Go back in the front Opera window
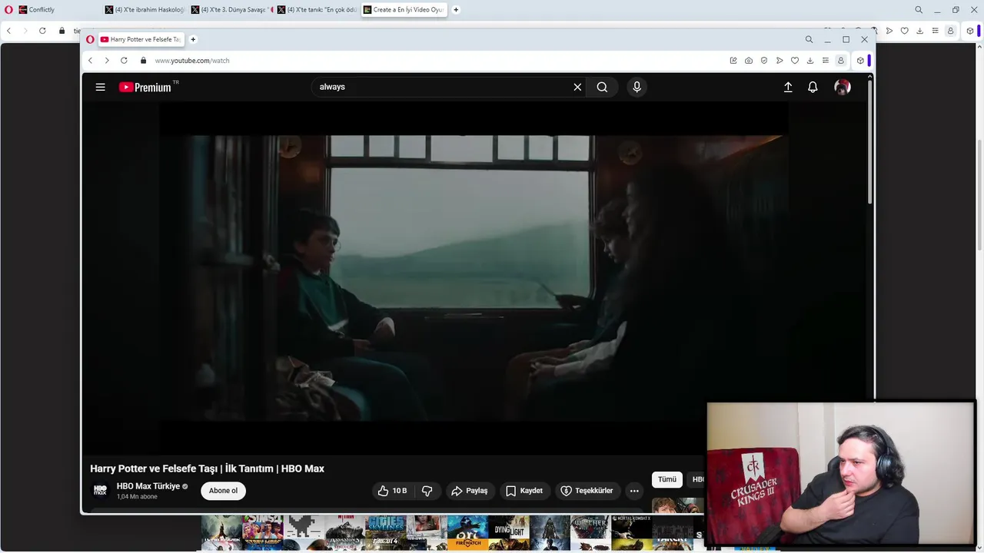Image resolution: width=984 pixels, height=553 pixels. pyautogui.click(x=90, y=61)
